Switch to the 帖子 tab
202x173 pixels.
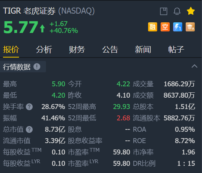coord(176,50)
